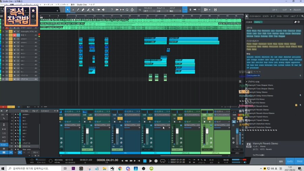Image resolution: width=304 pixels, height=171 pixels.
Task: Click the browser Home icon
Action: (x=247, y=16)
